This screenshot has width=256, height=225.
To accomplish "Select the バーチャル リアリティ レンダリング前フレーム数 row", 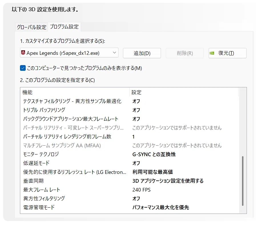I will point(130,136).
